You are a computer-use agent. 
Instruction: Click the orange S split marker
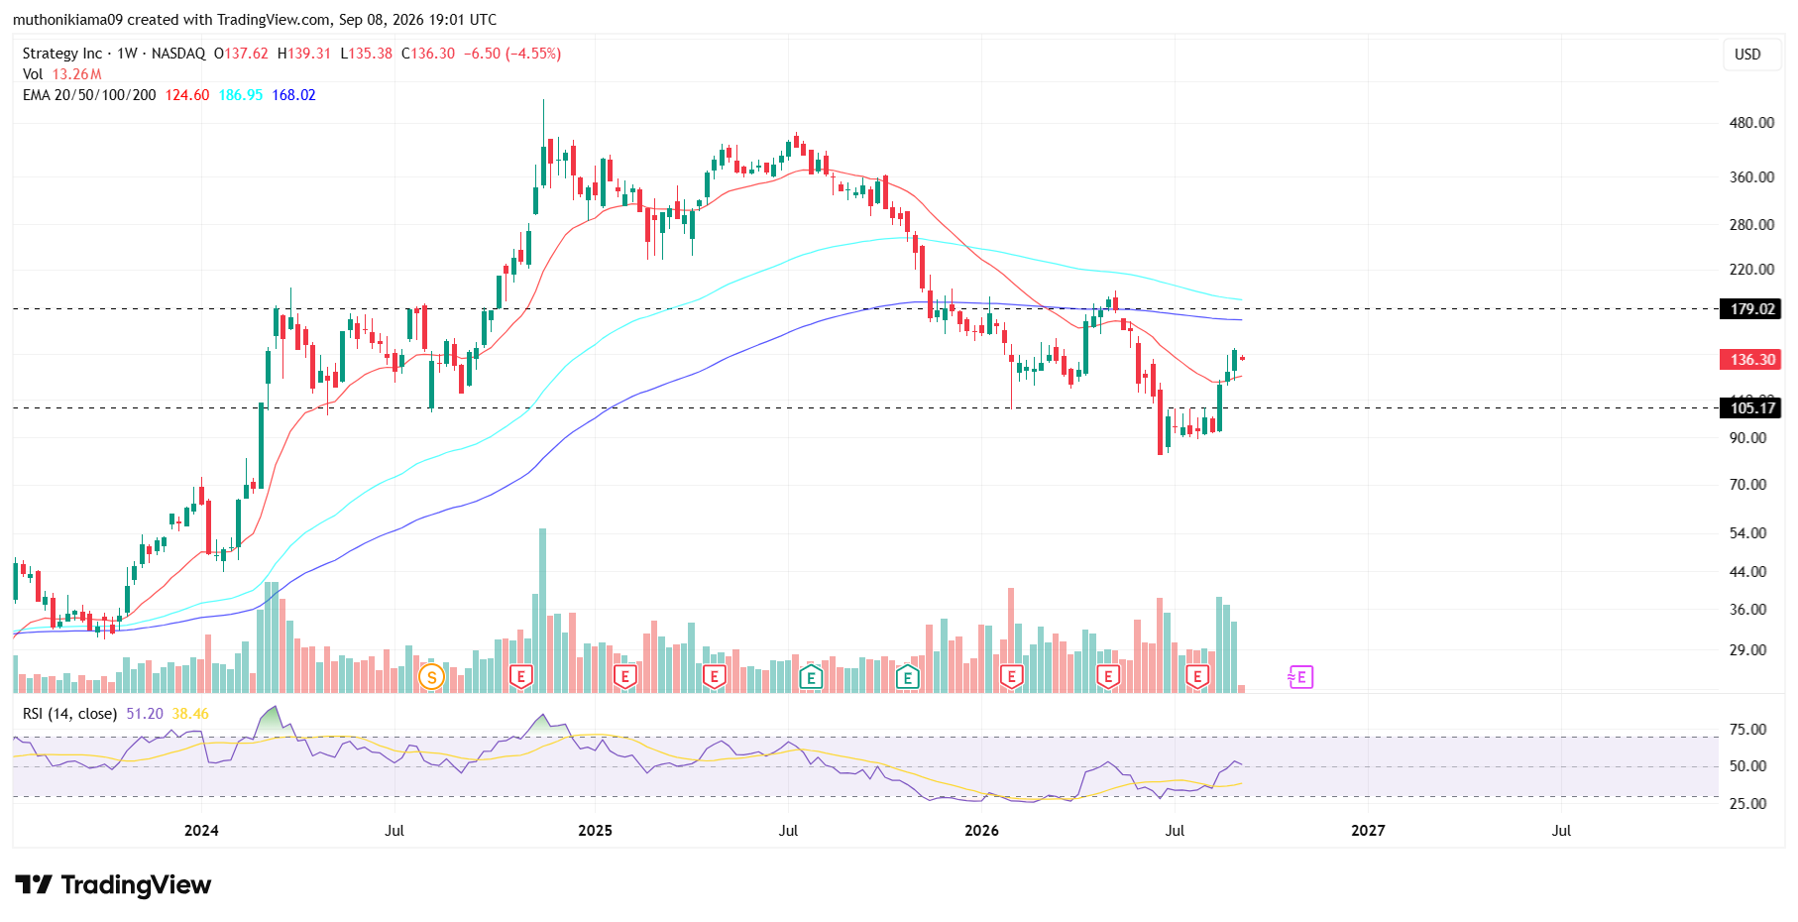(431, 677)
